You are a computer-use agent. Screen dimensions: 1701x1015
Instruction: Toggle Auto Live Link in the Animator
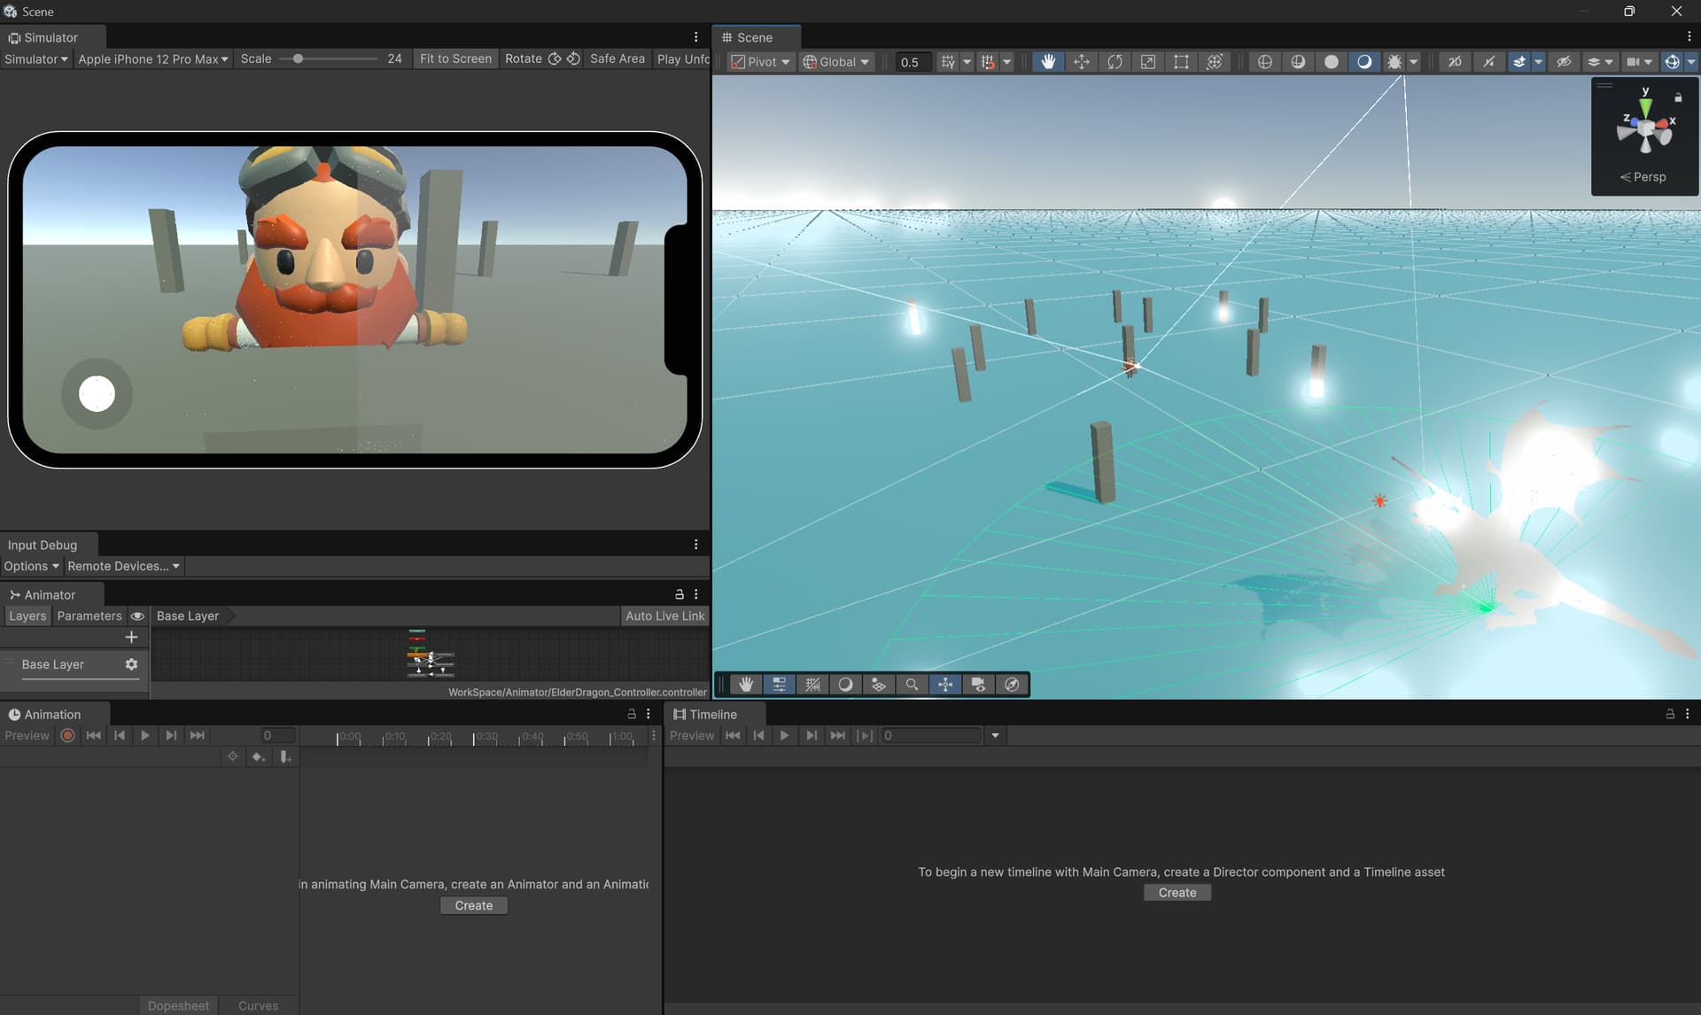tap(664, 616)
